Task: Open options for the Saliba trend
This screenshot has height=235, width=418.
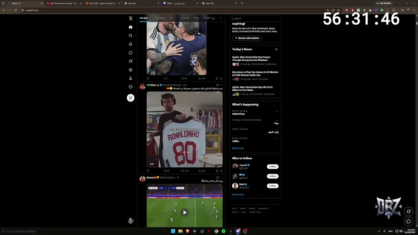Action: tap(277, 138)
